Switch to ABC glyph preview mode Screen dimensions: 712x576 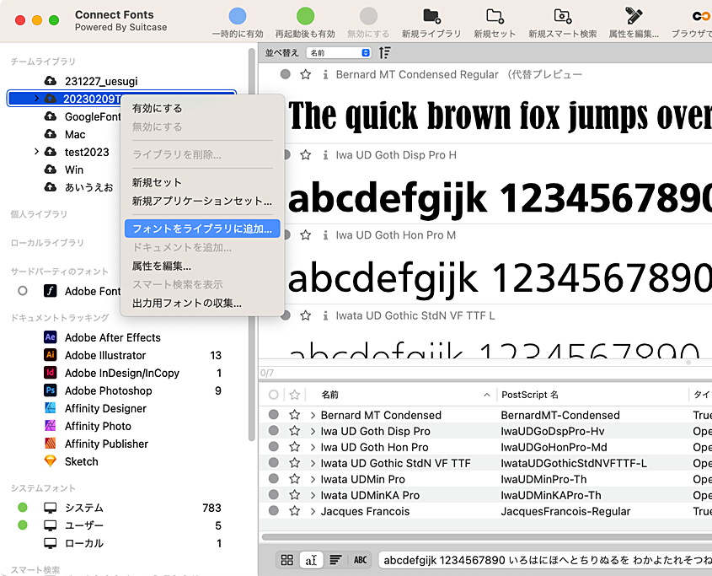[x=360, y=560]
